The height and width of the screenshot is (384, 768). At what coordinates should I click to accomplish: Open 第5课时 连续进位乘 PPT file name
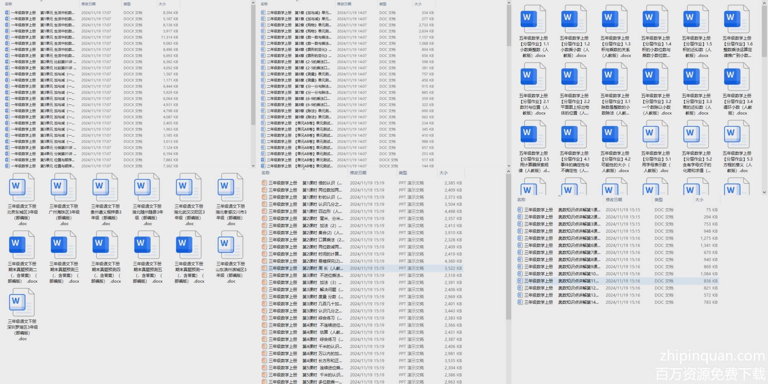(322, 368)
